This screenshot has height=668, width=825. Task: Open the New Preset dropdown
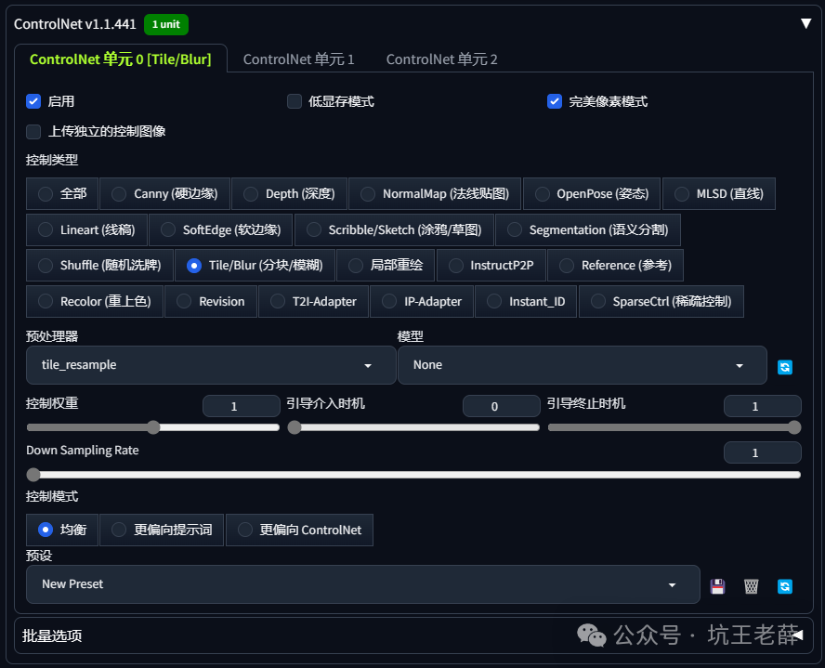pyautogui.click(x=362, y=584)
